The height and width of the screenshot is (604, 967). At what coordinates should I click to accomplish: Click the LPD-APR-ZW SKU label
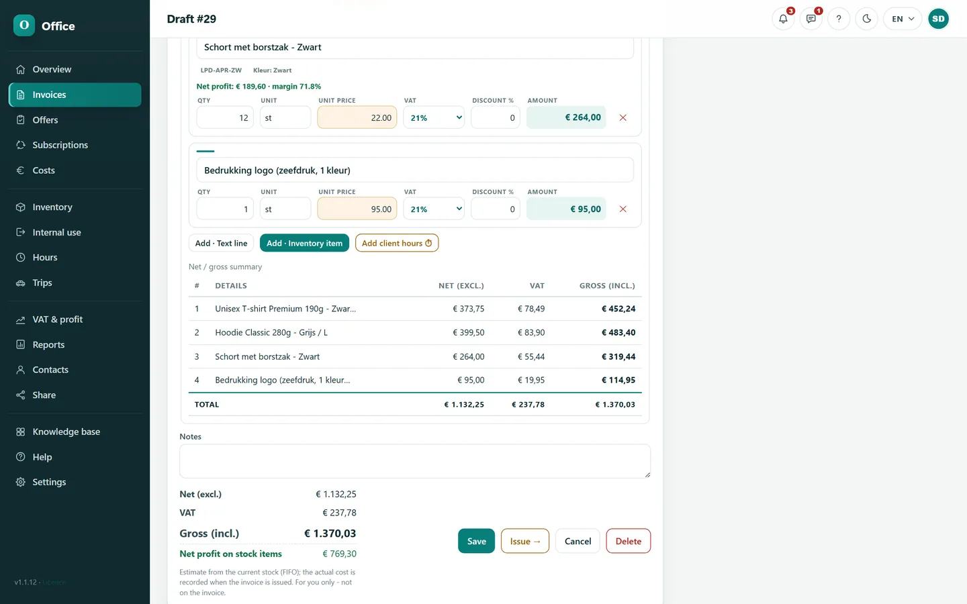tap(221, 70)
